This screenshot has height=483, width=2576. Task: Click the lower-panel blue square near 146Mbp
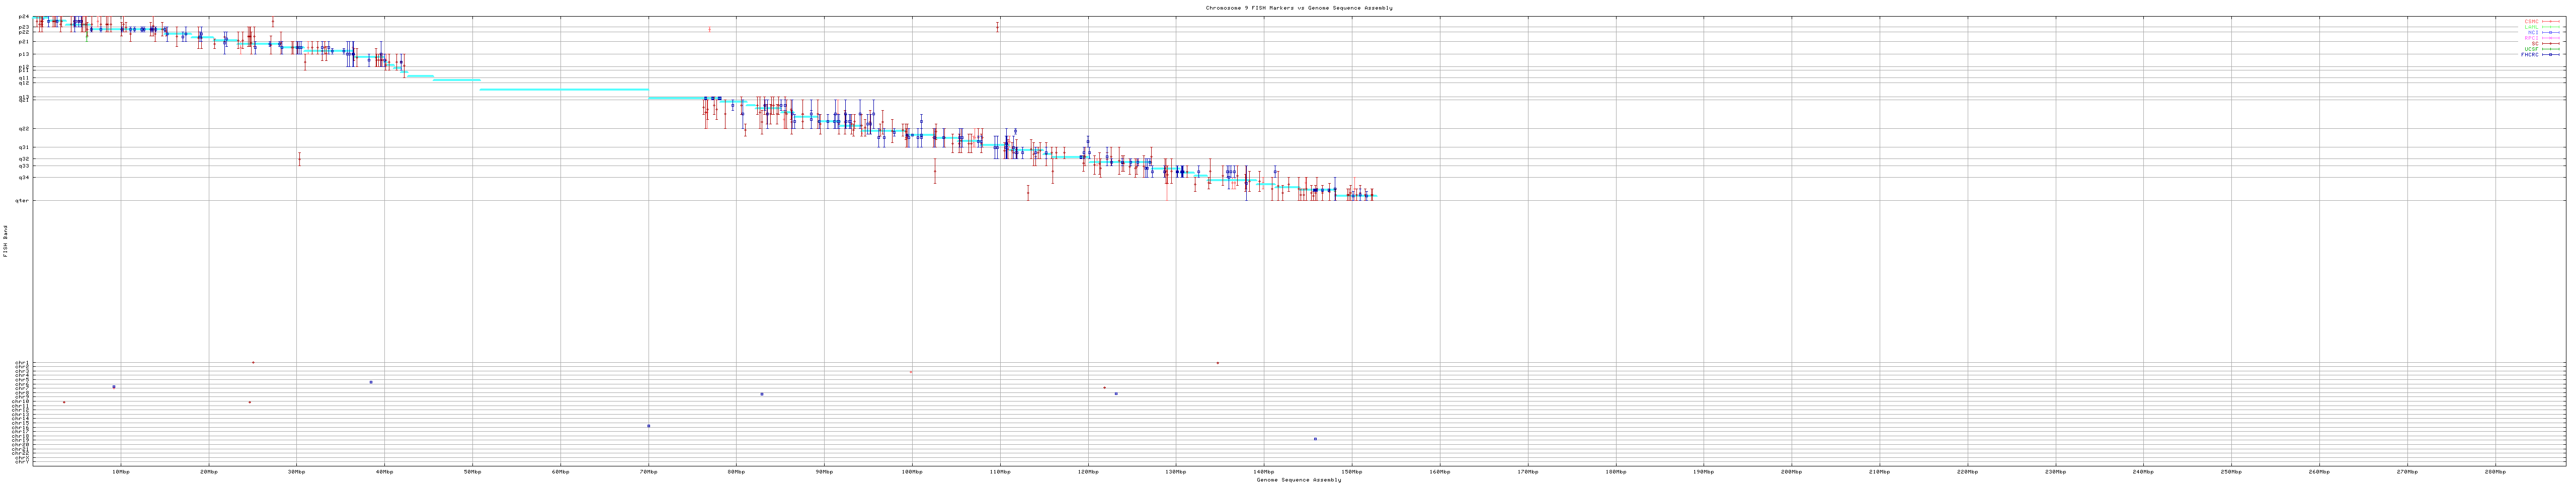click(1315, 439)
